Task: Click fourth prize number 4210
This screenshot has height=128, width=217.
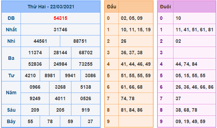Action: click(30, 75)
